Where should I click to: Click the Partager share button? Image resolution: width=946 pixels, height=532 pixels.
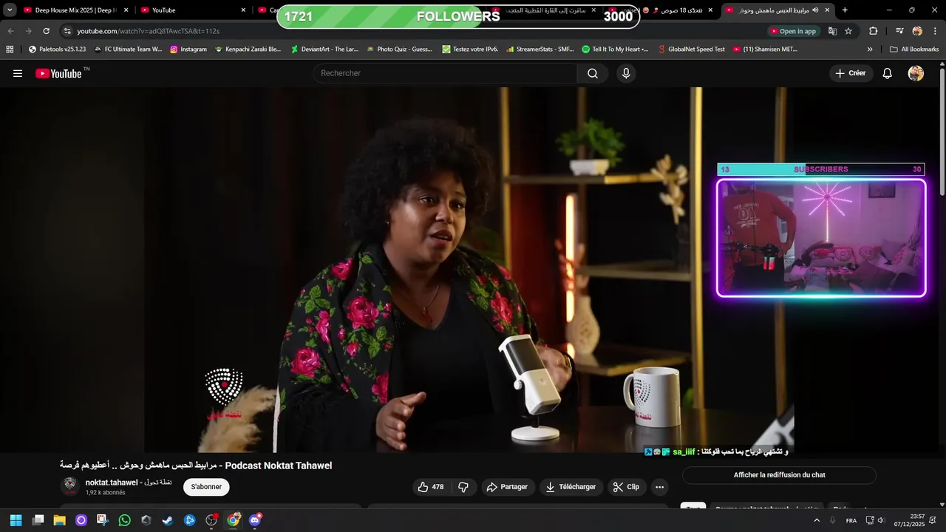pyautogui.click(x=508, y=487)
